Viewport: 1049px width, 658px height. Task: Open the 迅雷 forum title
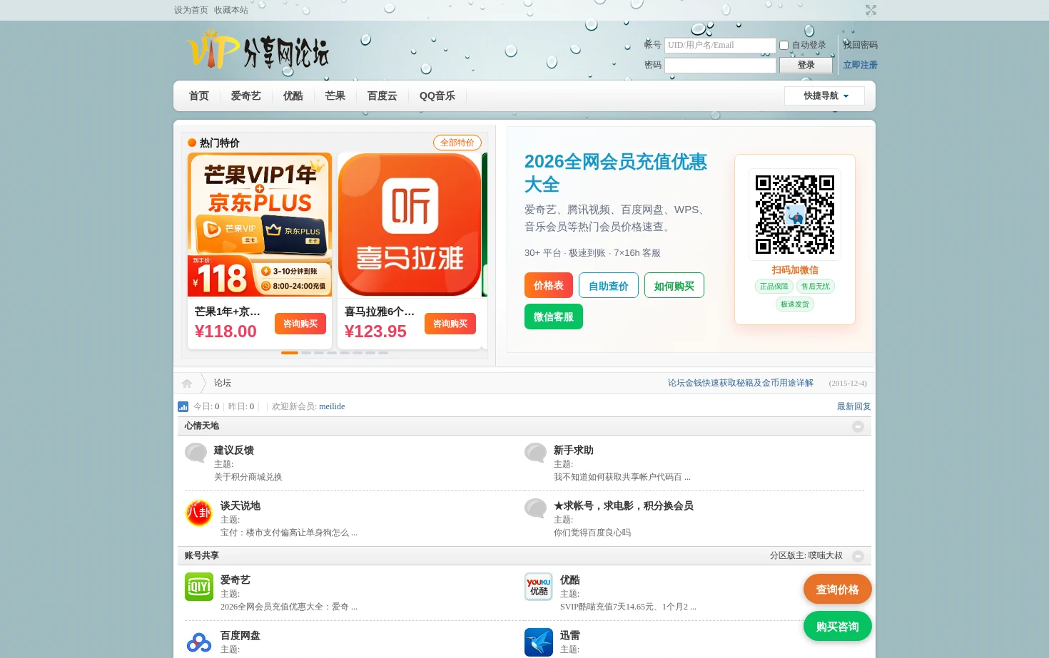coord(569,635)
